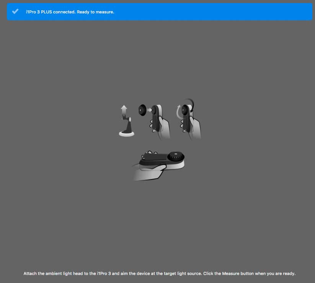Click the 'Attach the ambient light head' instruction text
315x283 pixels.
point(160,273)
